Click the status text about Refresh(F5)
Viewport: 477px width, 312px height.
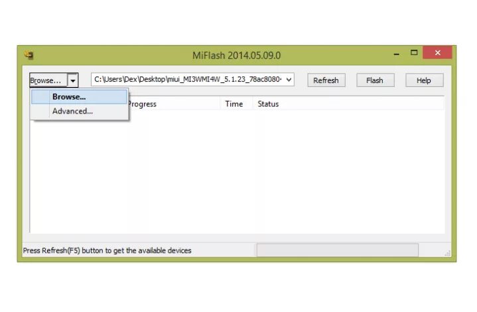107,250
